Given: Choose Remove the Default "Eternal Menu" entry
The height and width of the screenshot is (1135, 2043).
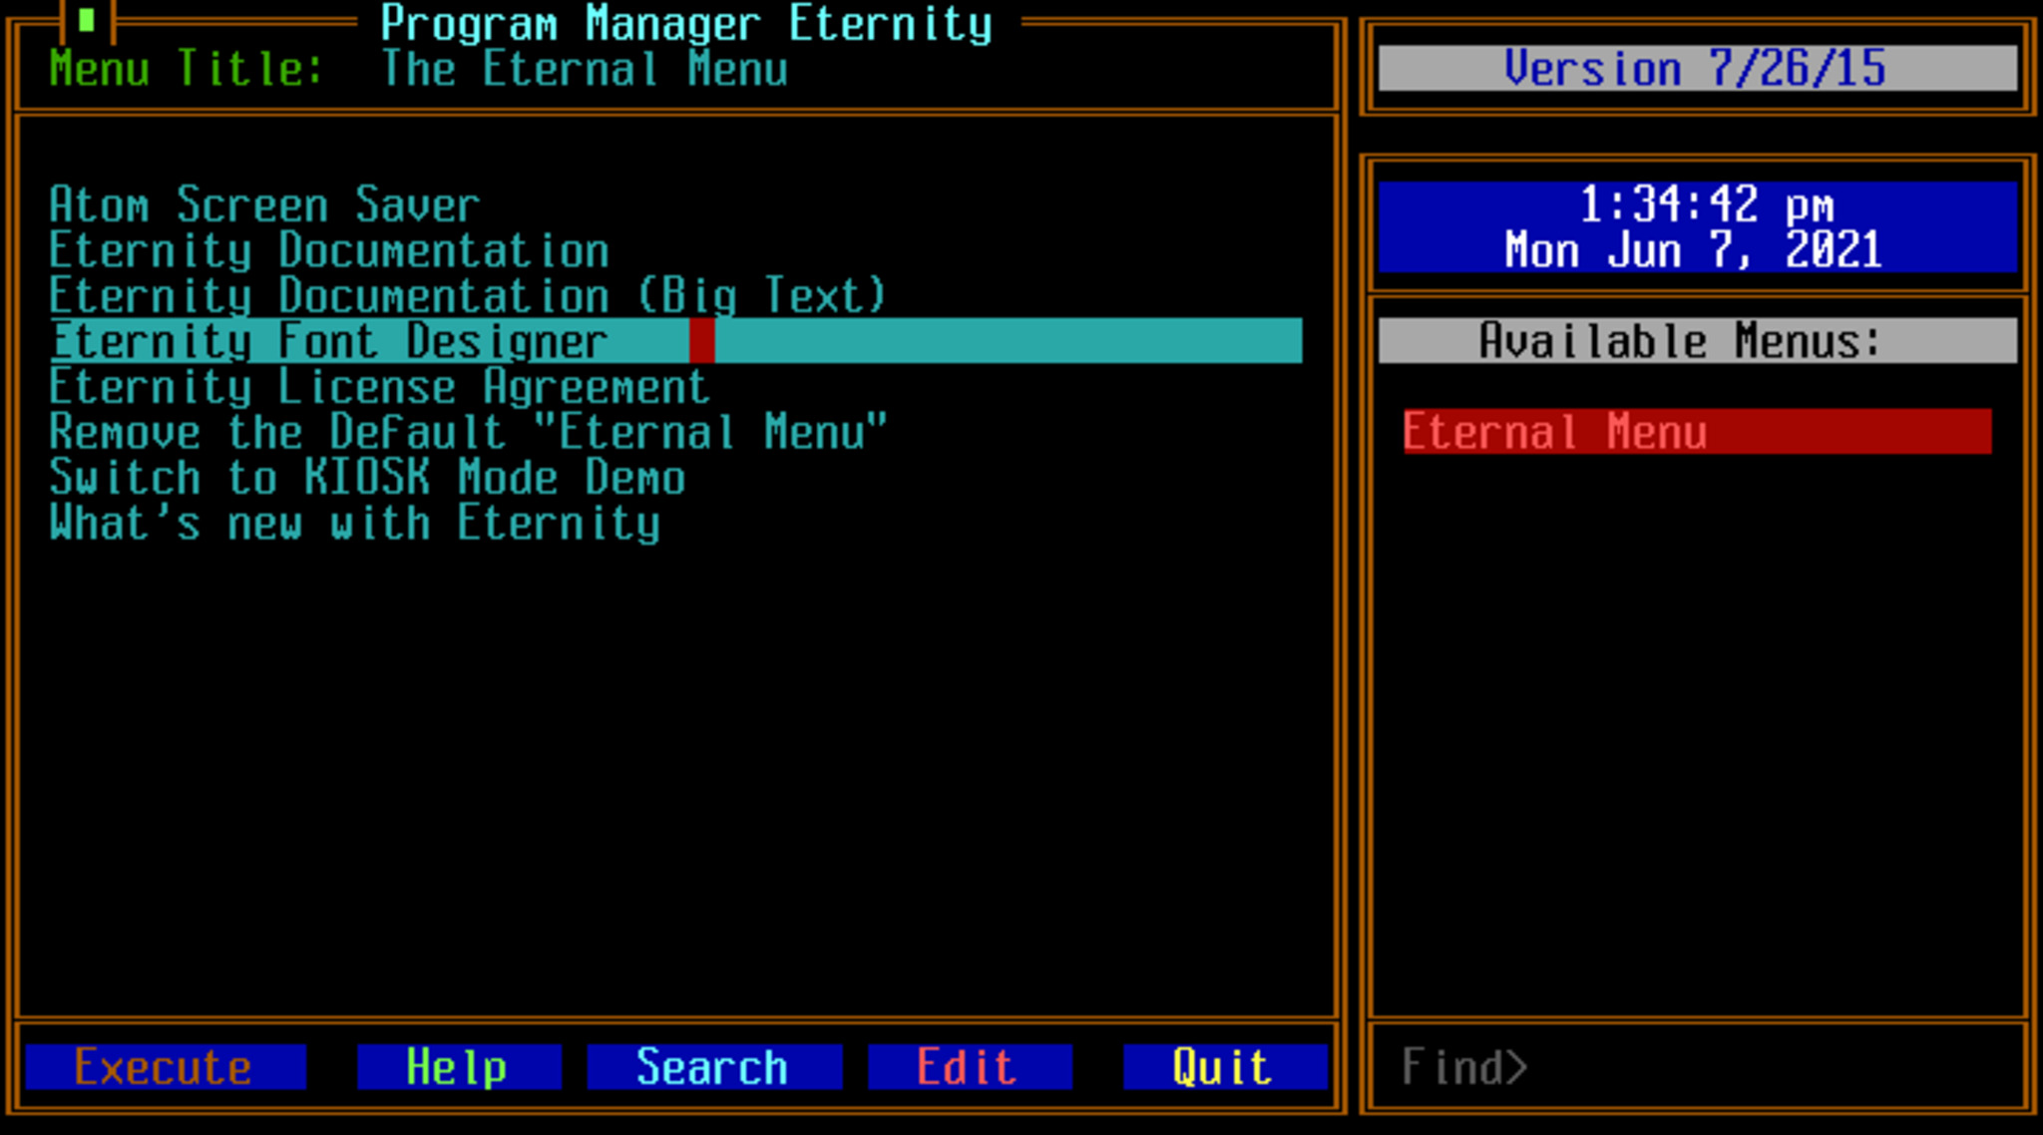Looking at the screenshot, I should tap(467, 433).
